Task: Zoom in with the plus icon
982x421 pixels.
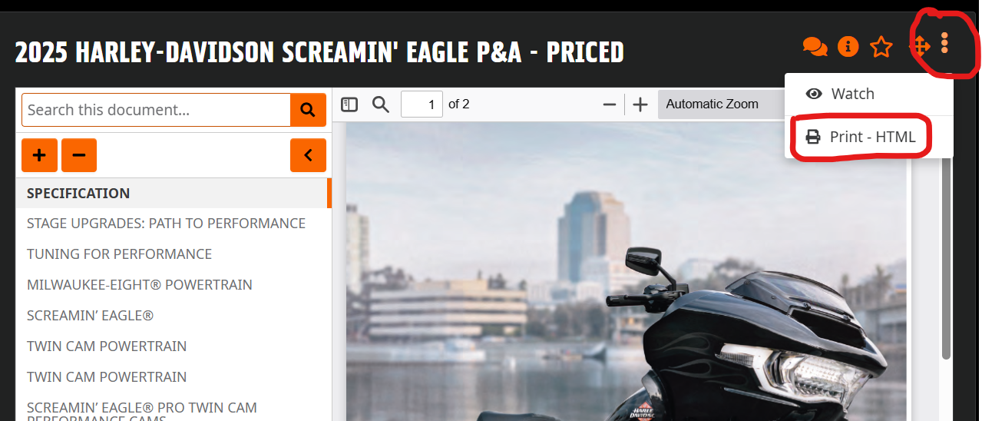Action: (x=640, y=104)
